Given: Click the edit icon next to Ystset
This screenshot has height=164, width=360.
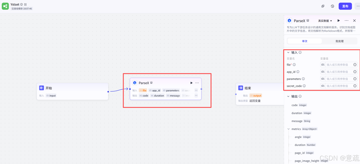Looking at the screenshot, I should point(25,5).
